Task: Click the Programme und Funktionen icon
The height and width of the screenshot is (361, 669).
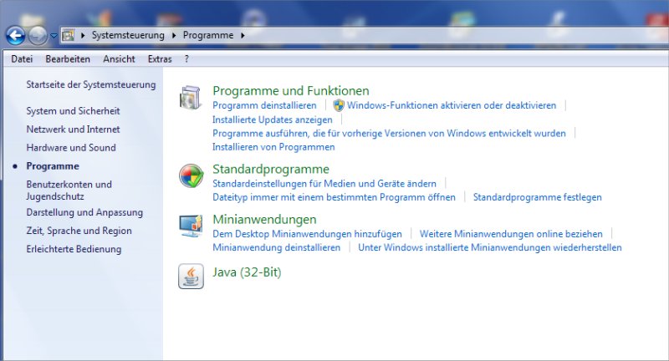Action: click(191, 98)
